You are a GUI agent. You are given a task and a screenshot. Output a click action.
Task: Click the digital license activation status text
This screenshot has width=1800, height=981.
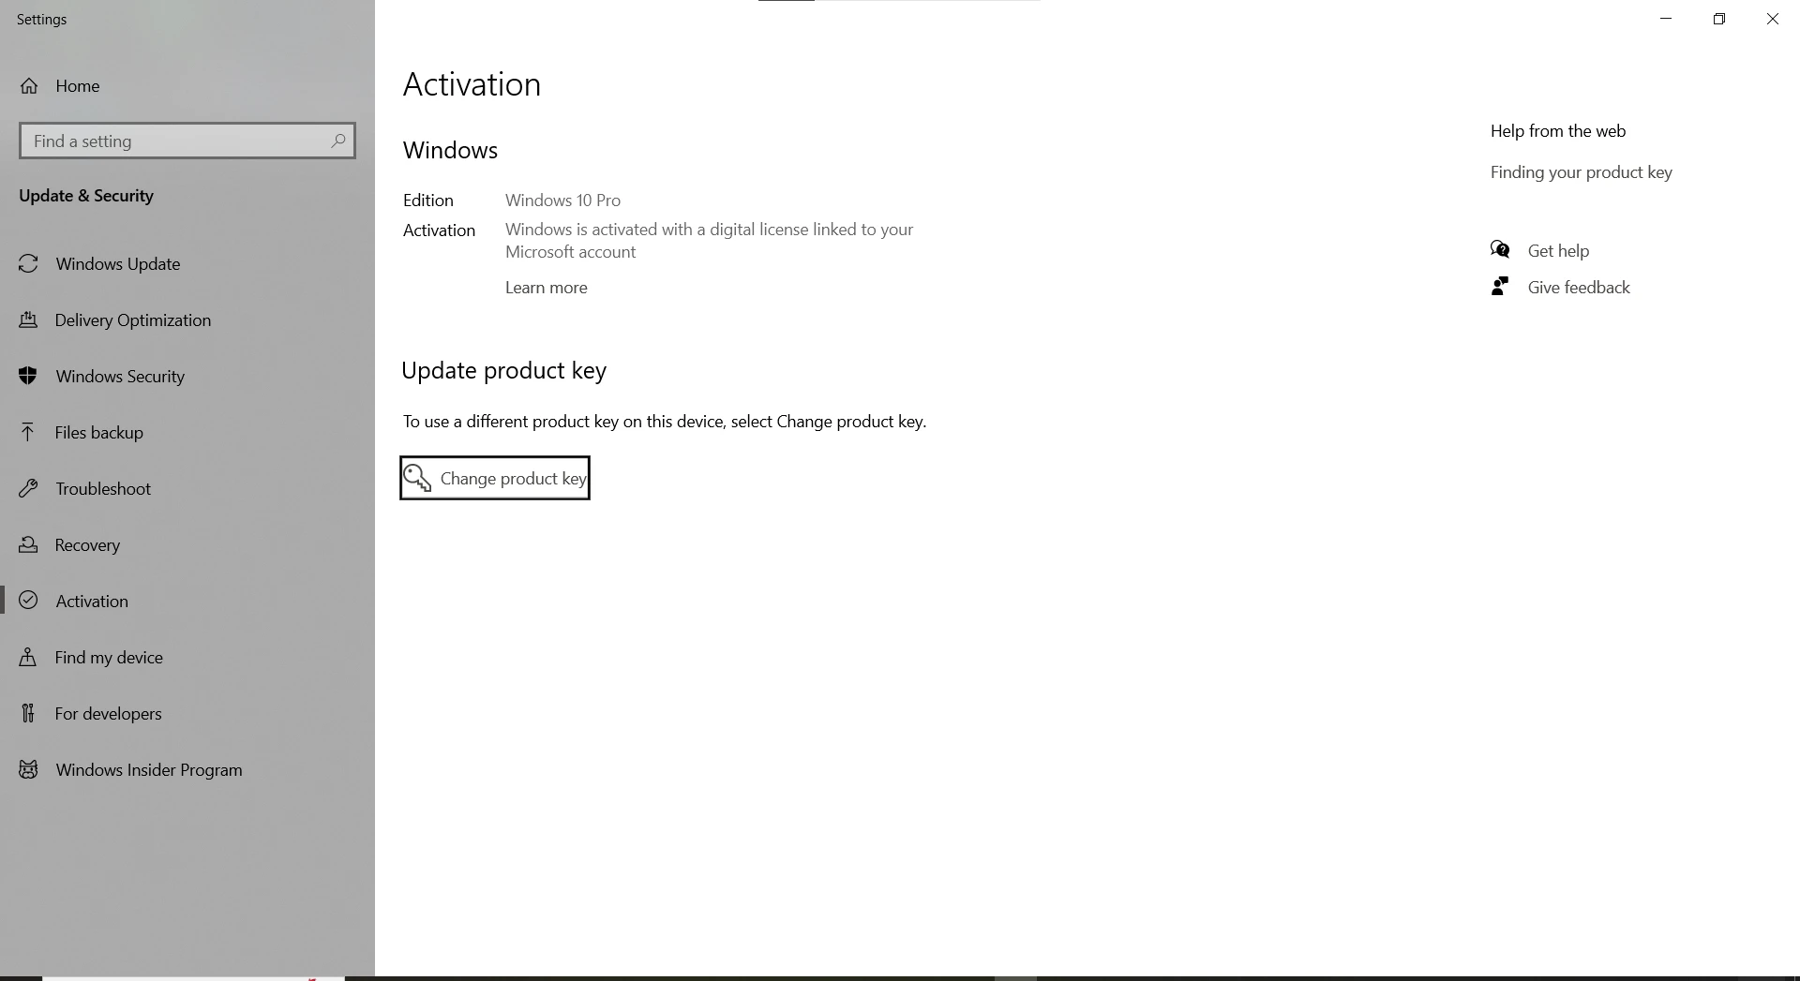709,241
